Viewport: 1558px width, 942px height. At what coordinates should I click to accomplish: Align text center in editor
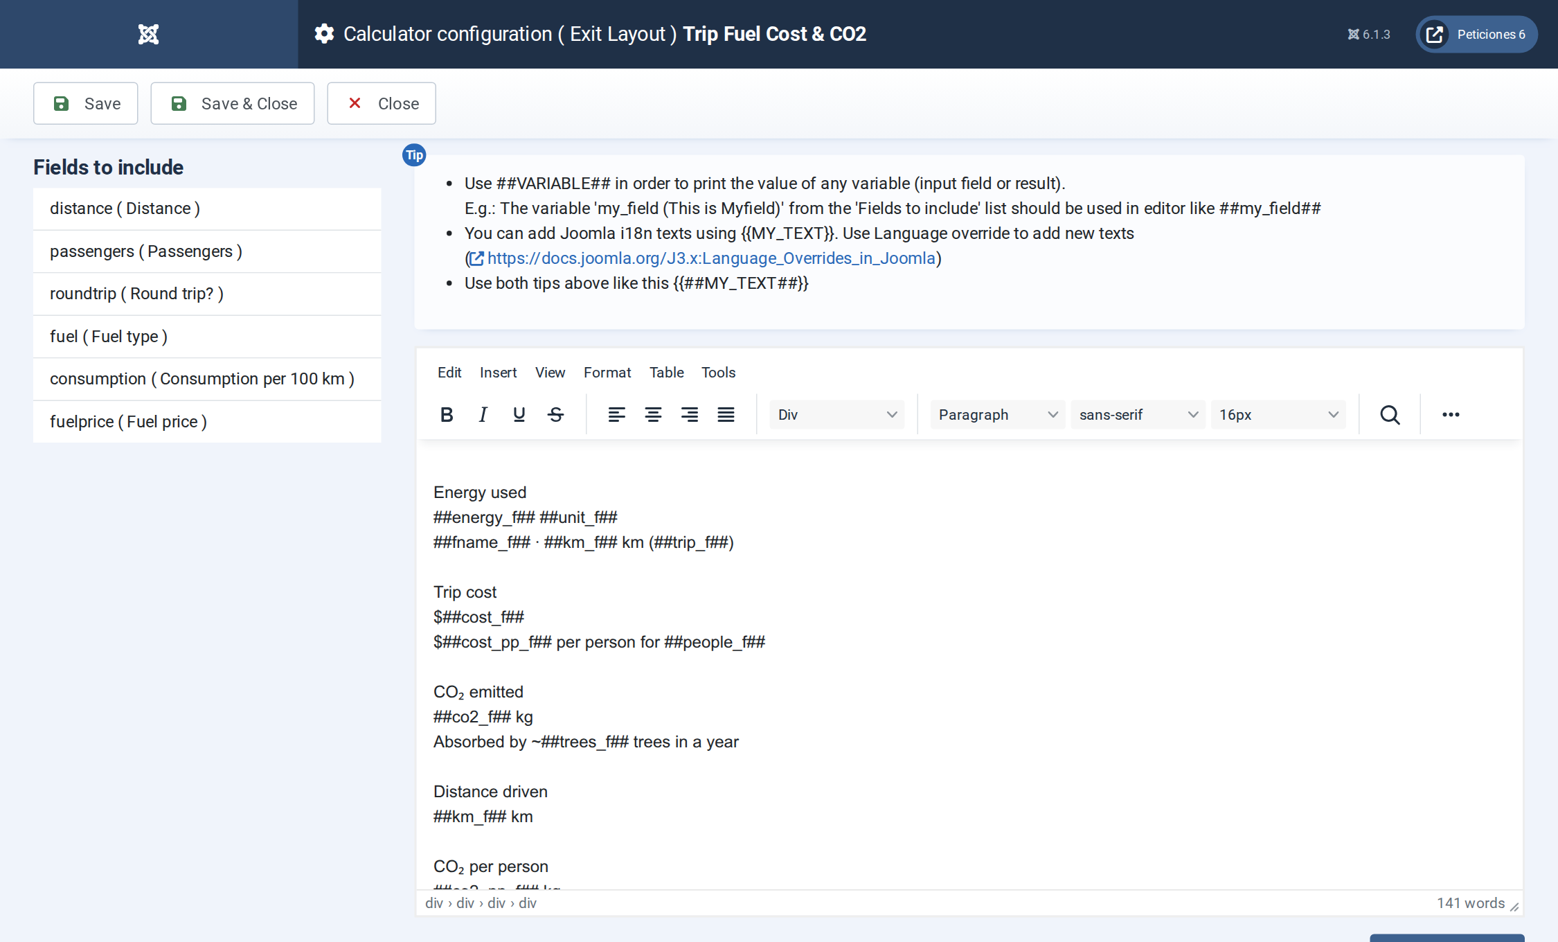(x=653, y=414)
